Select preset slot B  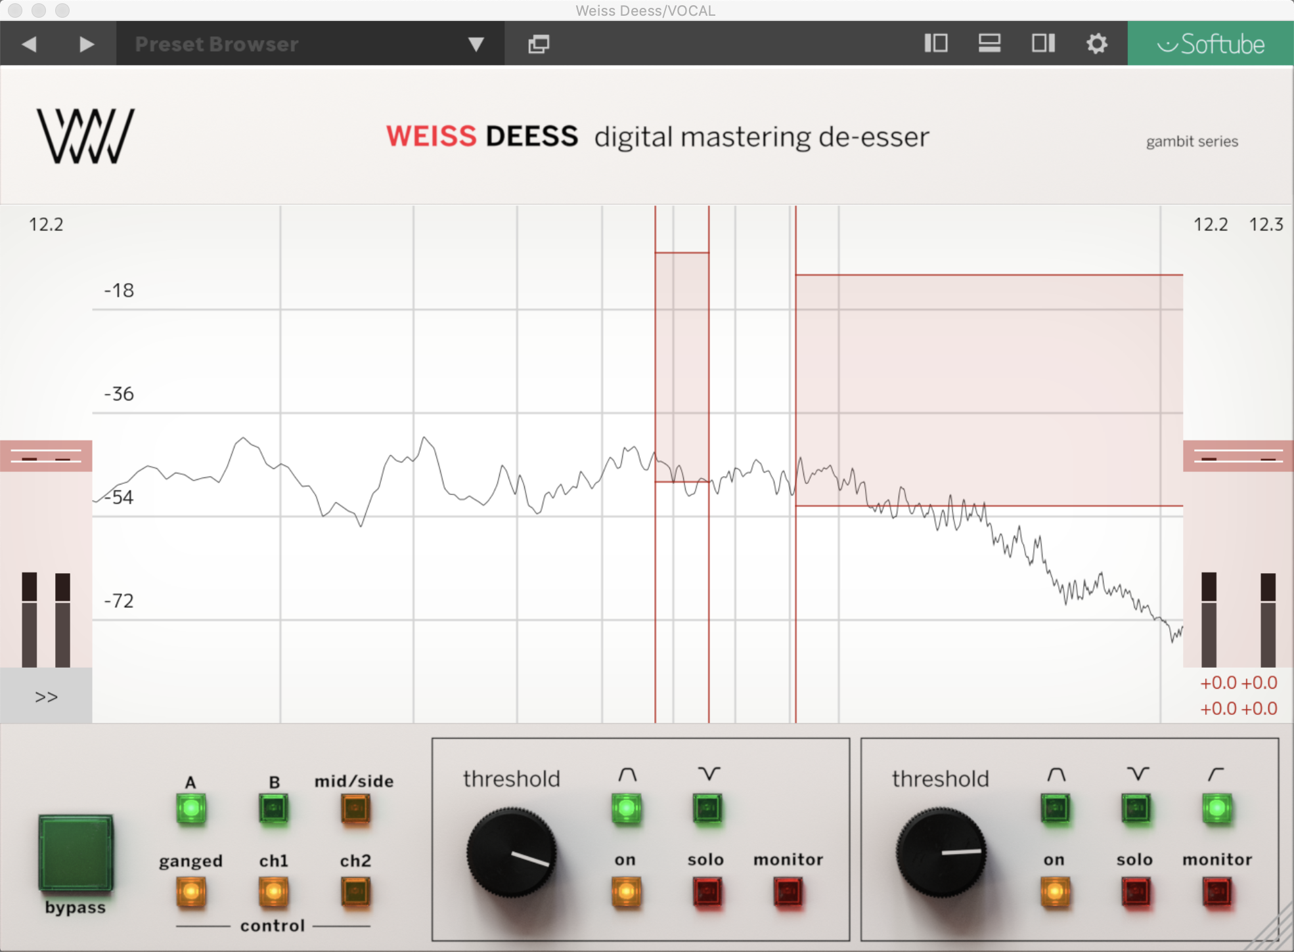pyautogui.click(x=274, y=808)
